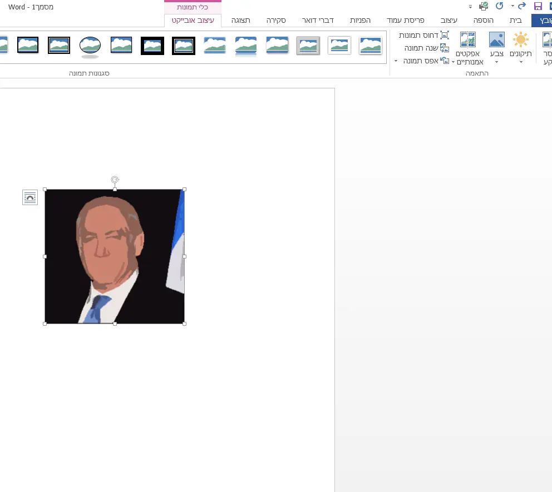552x492 pixels.
Task: Expand the אפקטים אמנותיים artistic effects menu
Action: click(467, 48)
